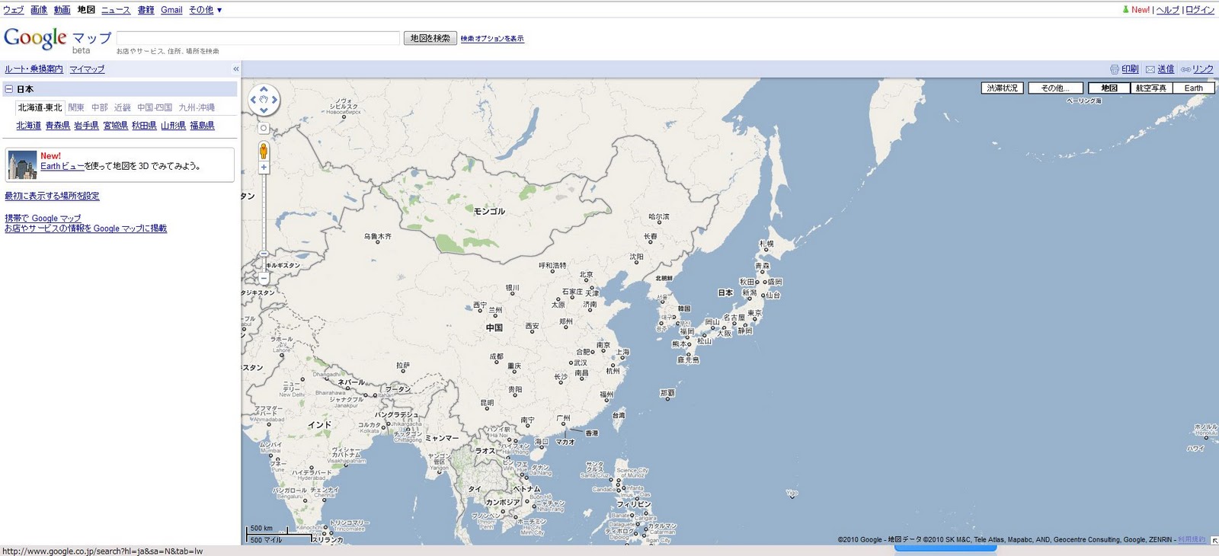Pan the map down with the arrow
The image size is (1219, 556).
tap(264, 110)
